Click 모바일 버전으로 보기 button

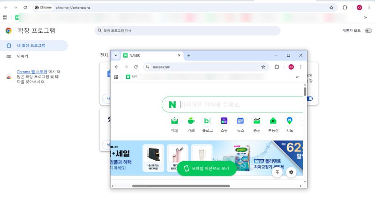tap(207, 169)
